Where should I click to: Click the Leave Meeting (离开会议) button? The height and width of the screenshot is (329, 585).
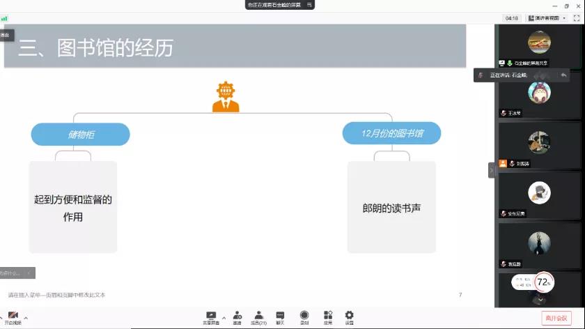coord(556,317)
